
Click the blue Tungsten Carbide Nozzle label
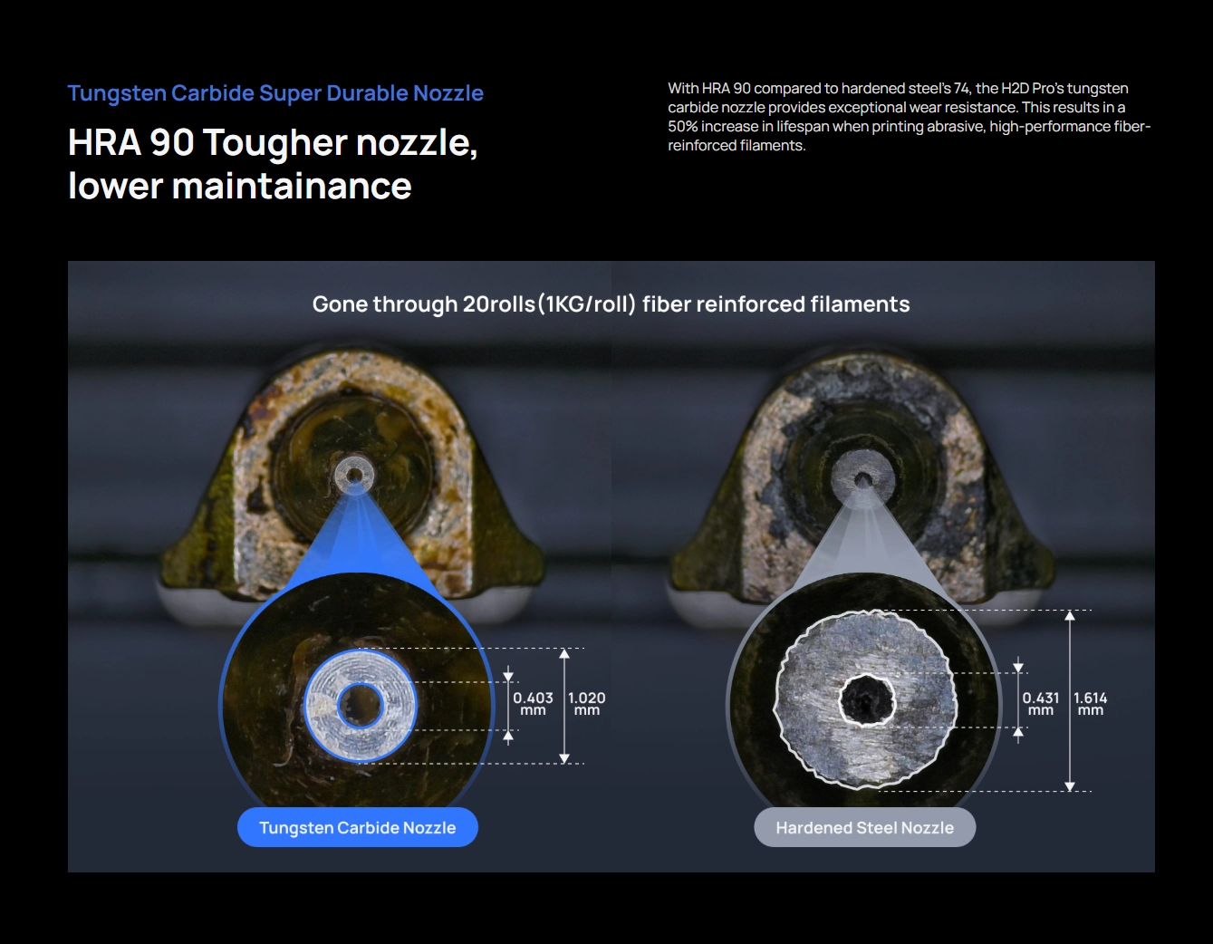[x=357, y=827]
